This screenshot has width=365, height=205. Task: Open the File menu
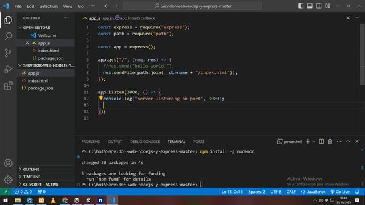pos(18,6)
